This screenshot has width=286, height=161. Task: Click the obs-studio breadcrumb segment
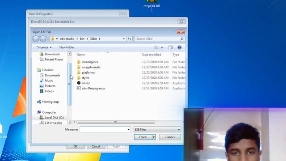click(67, 39)
